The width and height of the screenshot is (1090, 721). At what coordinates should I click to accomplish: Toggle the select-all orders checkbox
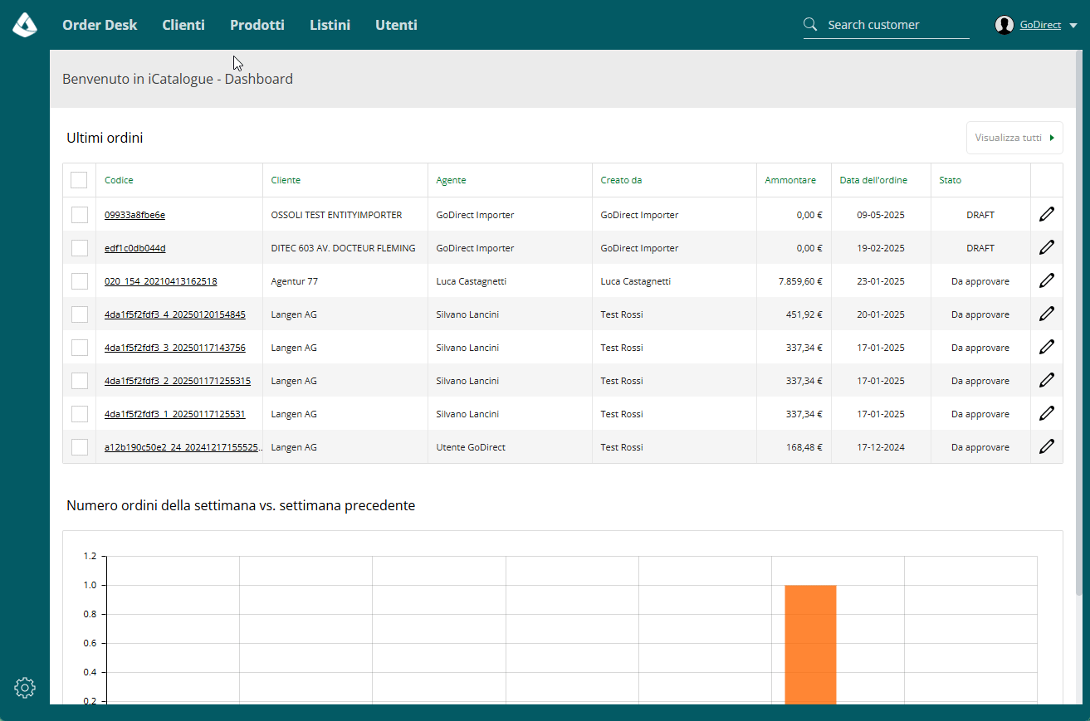[79, 180]
